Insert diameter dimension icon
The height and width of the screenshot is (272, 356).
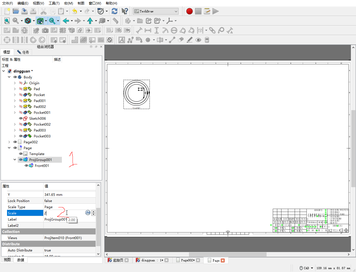coord(174,30)
